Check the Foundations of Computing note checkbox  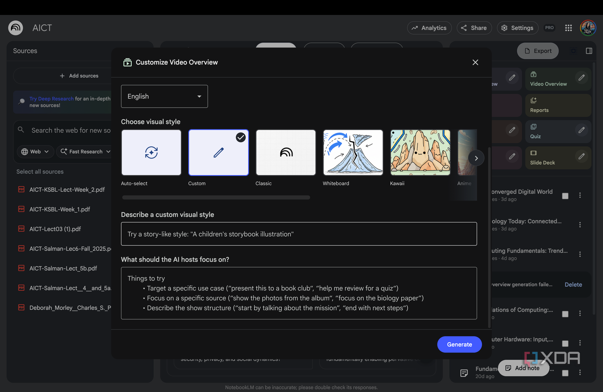click(565, 313)
